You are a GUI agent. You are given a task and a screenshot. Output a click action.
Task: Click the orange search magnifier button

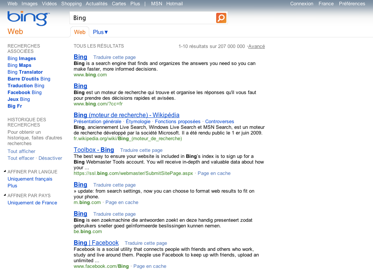tap(221, 18)
